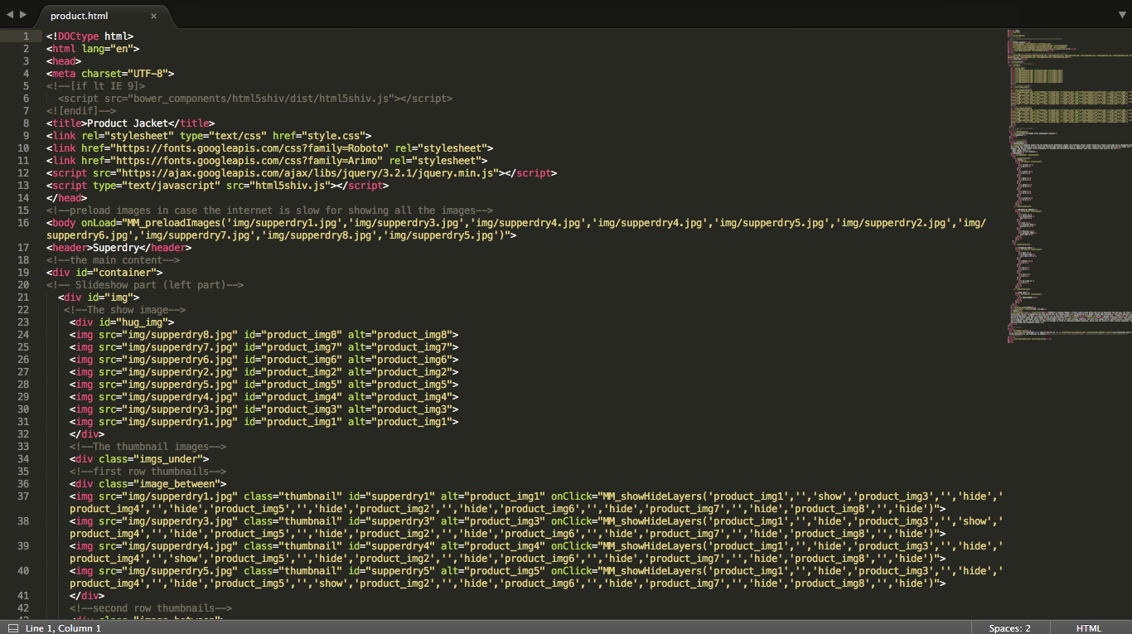Image resolution: width=1132 pixels, height=634 pixels.
Task: Click the second row thumbnails comment
Action: click(x=151, y=608)
